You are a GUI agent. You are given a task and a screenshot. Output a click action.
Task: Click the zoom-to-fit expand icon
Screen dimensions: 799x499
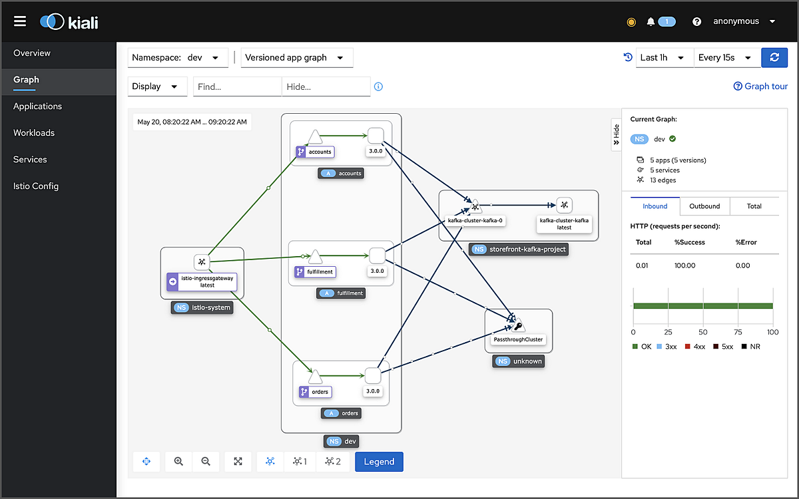[238, 461]
